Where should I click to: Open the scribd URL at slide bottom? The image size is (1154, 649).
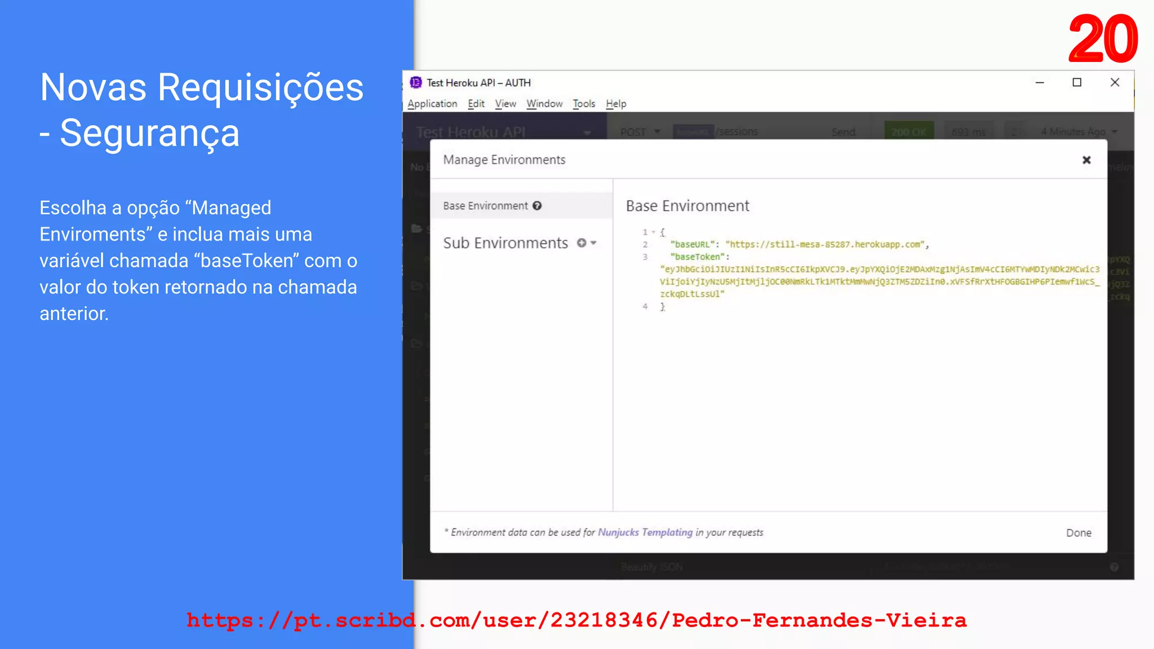[x=576, y=620]
